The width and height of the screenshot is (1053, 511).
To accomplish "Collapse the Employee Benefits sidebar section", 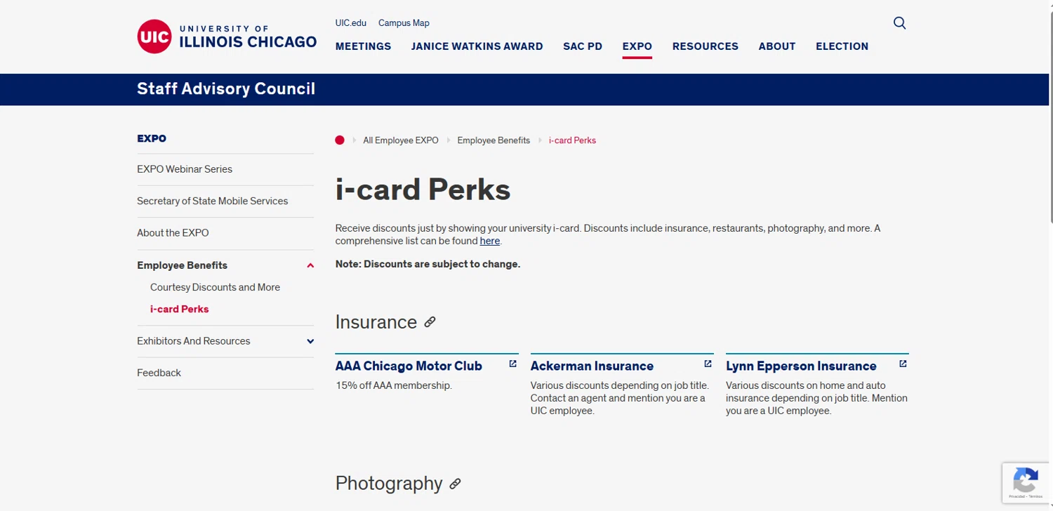I will click(x=310, y=265).
